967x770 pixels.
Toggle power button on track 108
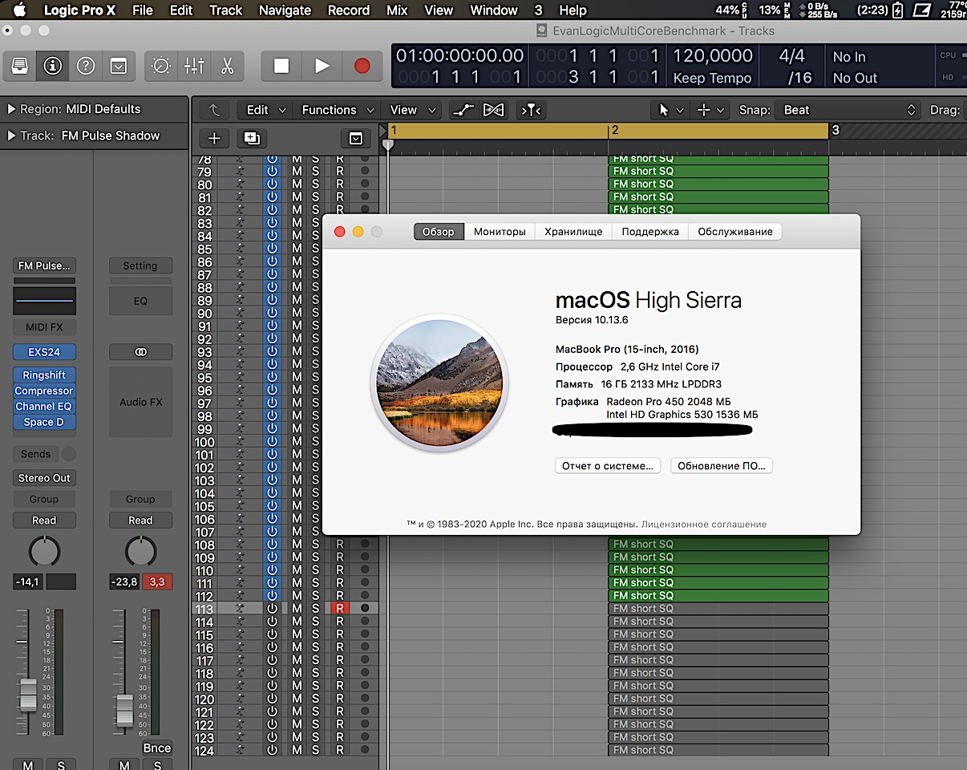coord(272,545)
